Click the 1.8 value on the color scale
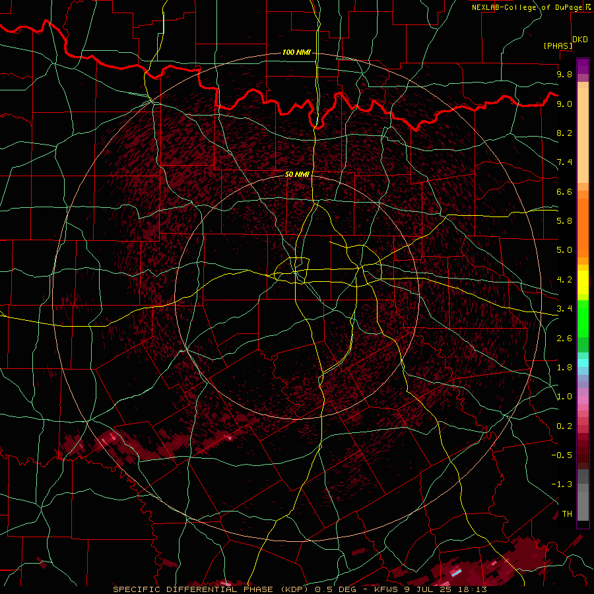594x594 pixels. click(x=564, y=368)
